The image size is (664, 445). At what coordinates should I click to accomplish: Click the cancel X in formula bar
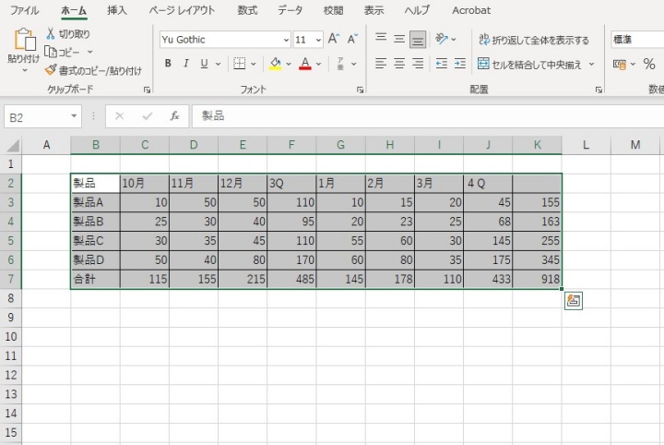119,116
